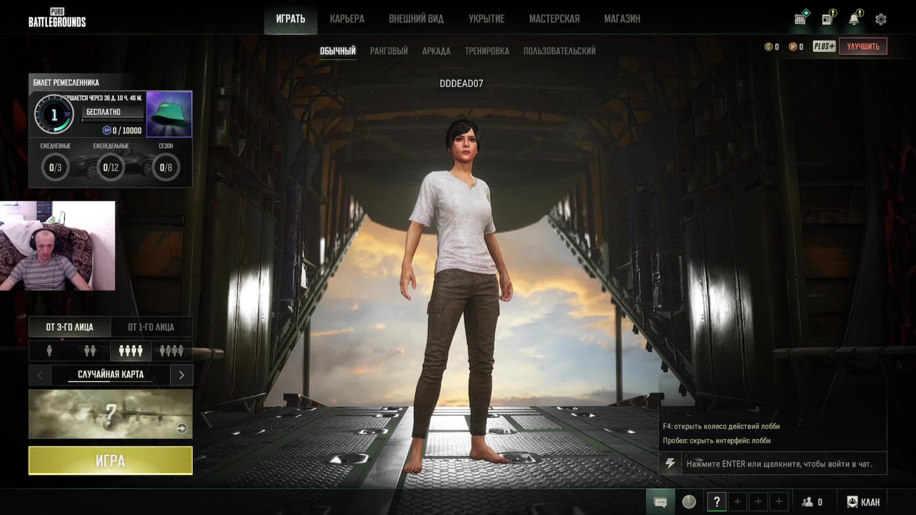916x515 pixels.
Task: Click the chat input field
Action: [x=779, y=464]
